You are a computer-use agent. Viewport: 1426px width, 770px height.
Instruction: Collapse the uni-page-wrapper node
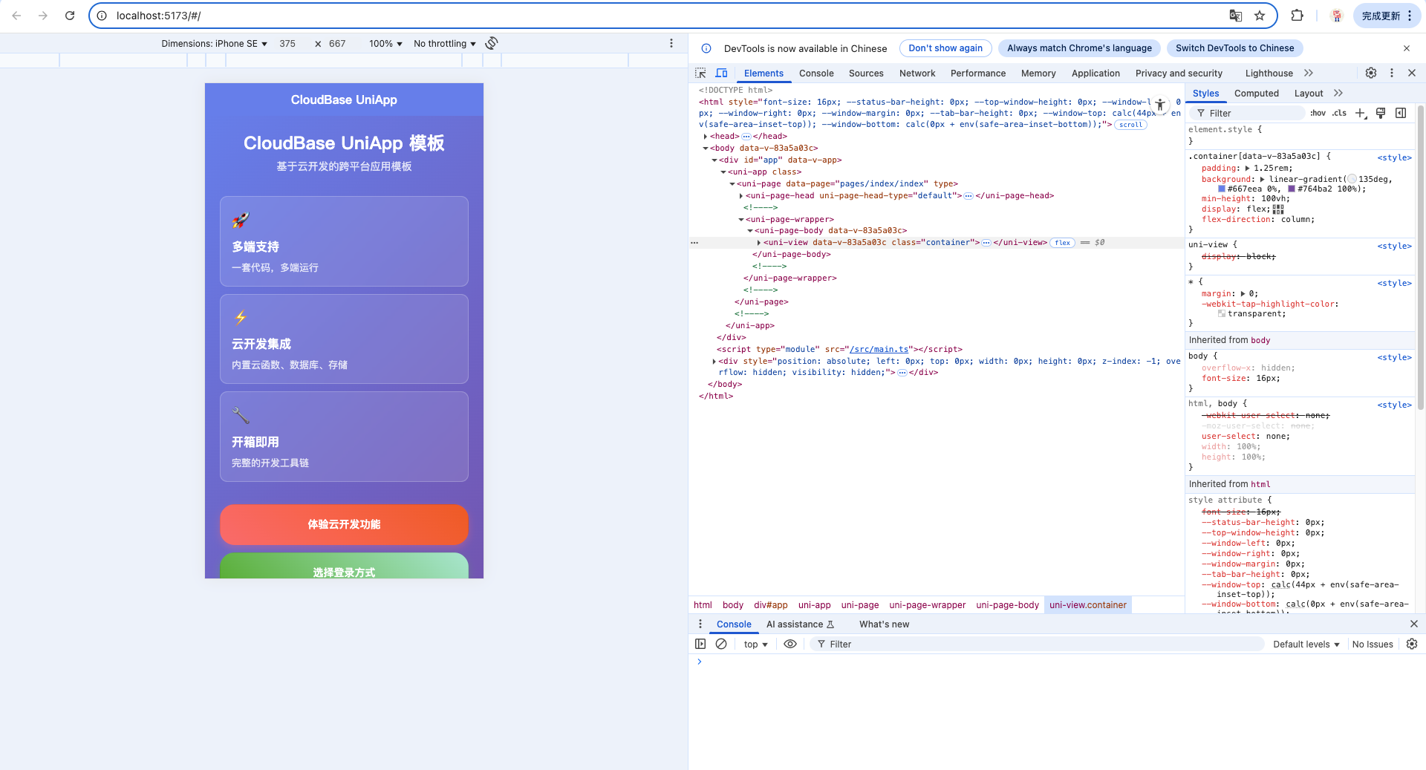coord(740,220)
